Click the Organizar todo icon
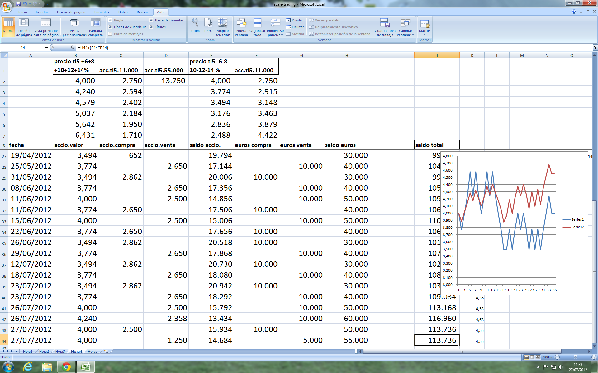This screenshot has width=598, height=373. coord(257,23)
